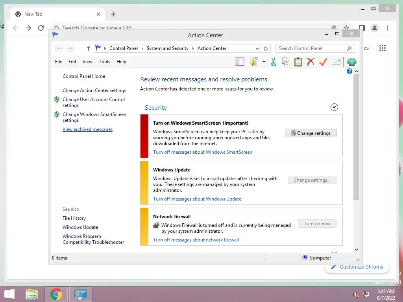This screenshot has width=403, height=302.
Task: Go forward in Action Center navigation
Action: point(70,48)
